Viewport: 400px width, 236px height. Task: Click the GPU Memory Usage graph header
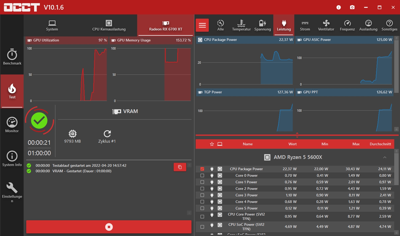tap(151, 40)
